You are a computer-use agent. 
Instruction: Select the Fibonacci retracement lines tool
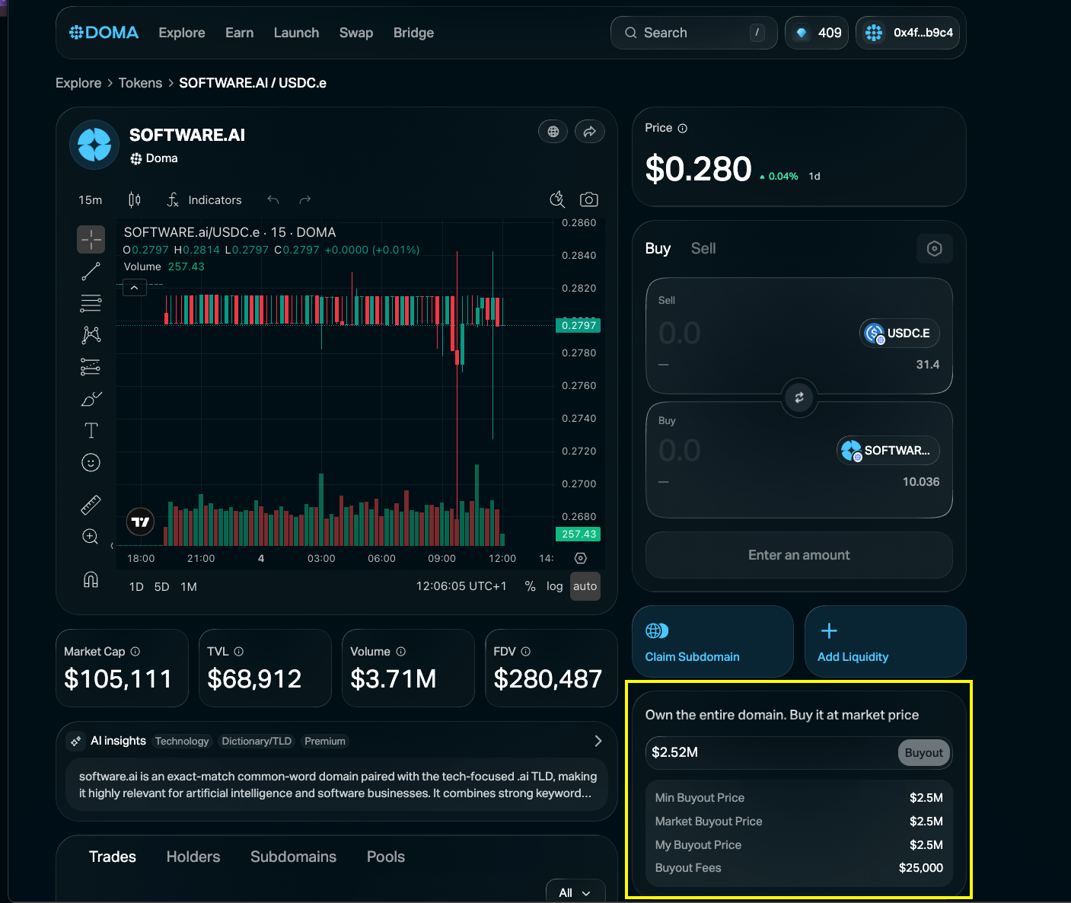tap(91, 303)
